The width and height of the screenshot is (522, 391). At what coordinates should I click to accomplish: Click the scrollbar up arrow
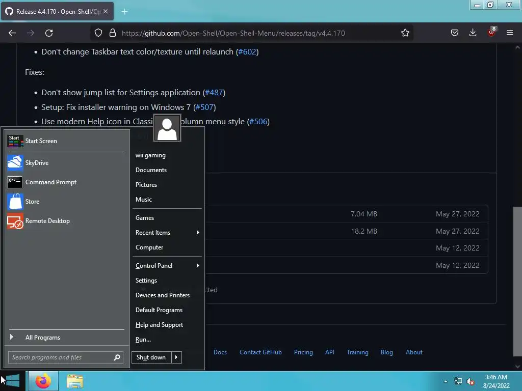click(x=517, y=47)
